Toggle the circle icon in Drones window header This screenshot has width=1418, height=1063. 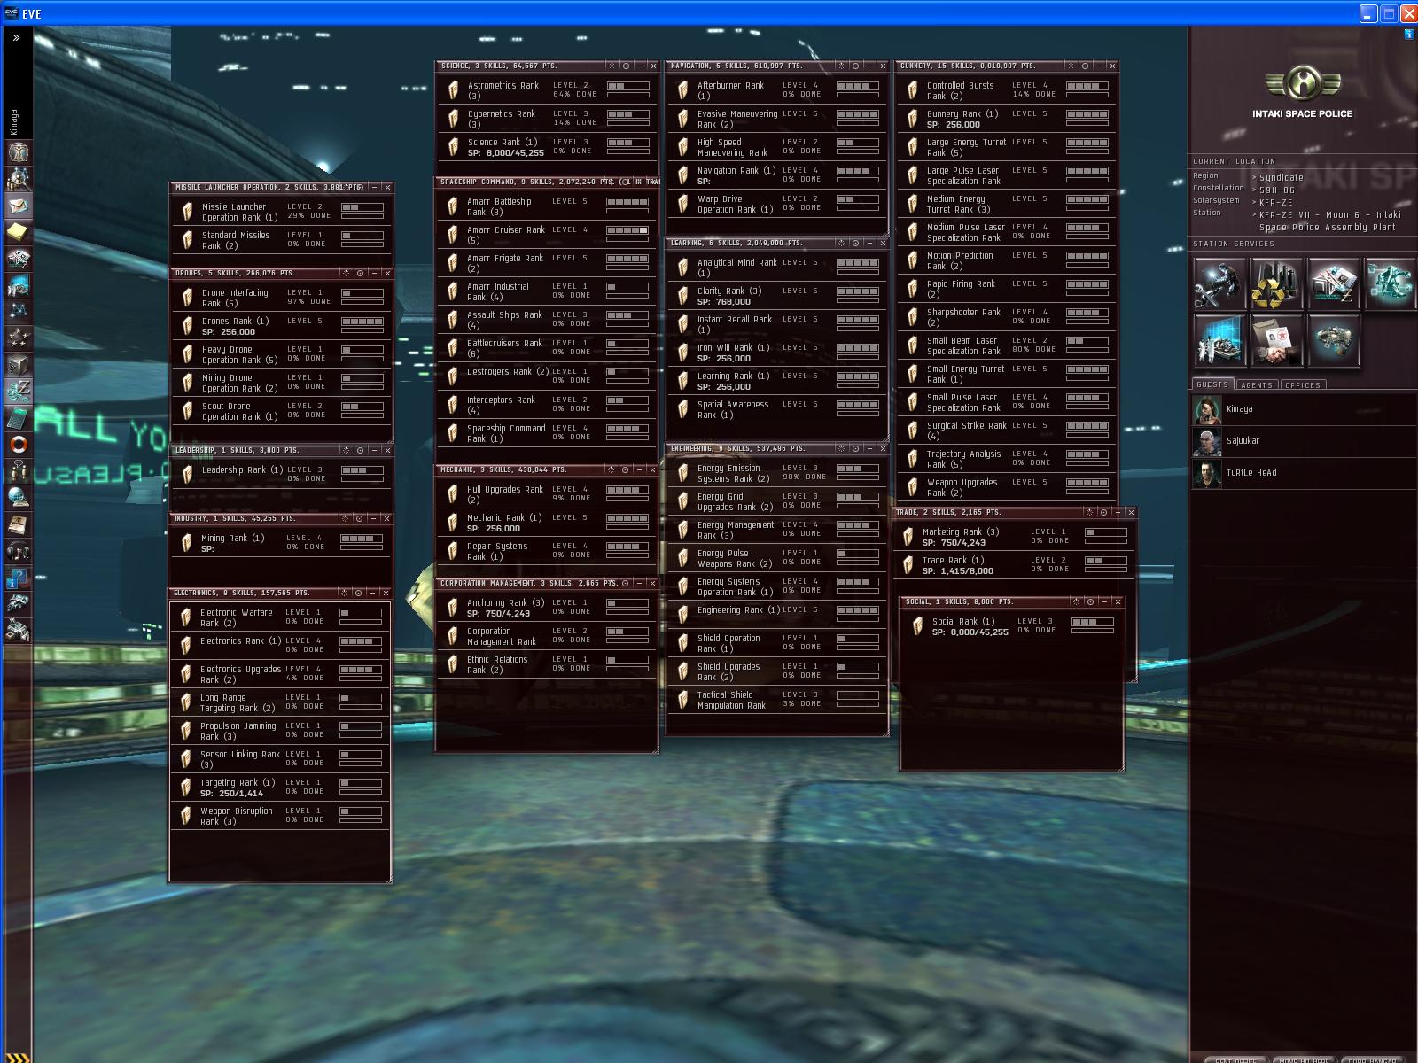360,274
